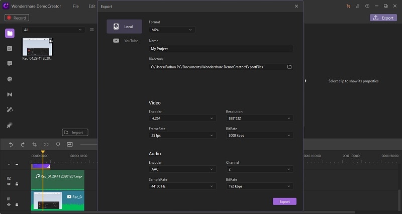
Task: Click the shopping cart purchase icon
Action: (349, 6)
